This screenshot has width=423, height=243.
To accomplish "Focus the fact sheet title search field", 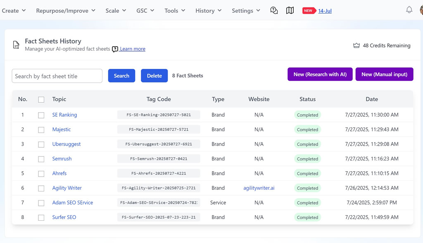I will point(57,76).
